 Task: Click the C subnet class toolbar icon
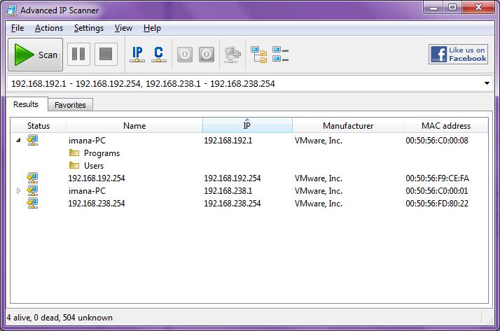click(159, 54)
